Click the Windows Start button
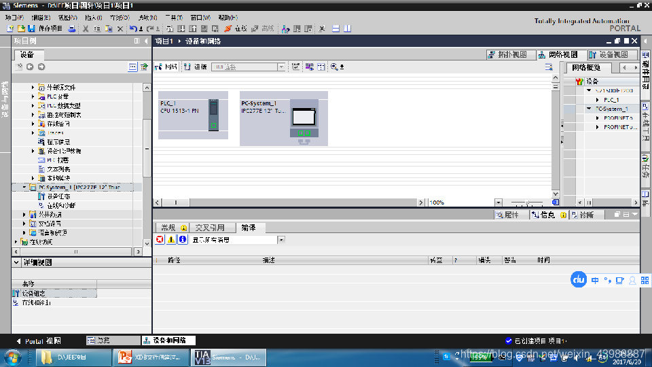 point(12,357)
